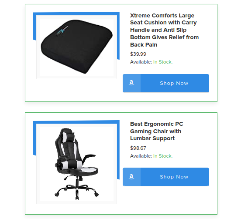Click the In Stock text under $39.99
The image size is (241, 219).
pyautogui.click(x=163, y=62)
